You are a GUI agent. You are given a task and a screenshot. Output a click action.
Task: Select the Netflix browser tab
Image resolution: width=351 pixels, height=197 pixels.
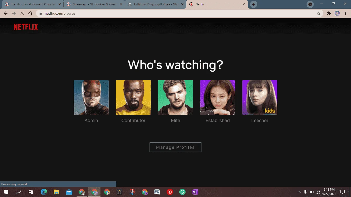[x=217, y=4]
